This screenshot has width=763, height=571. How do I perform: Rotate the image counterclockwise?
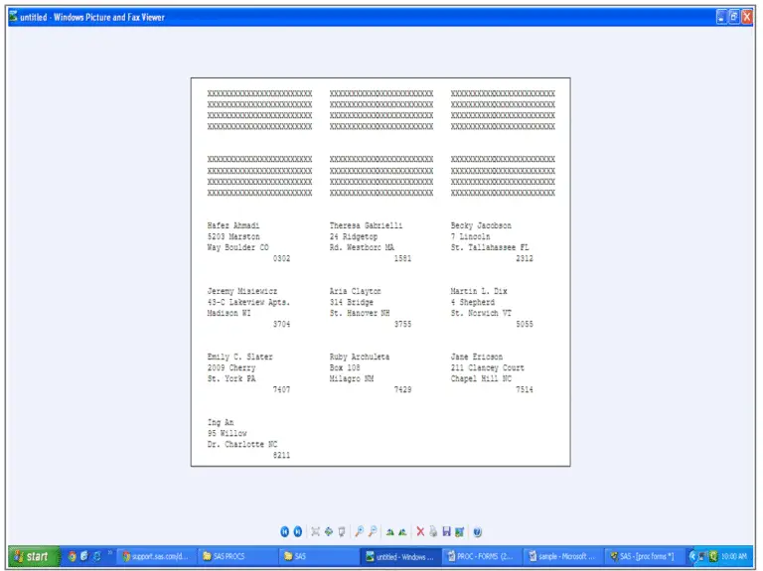[x=403, y=532]
